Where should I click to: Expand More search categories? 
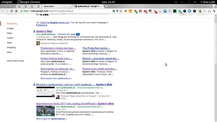(x=9, y=52)
